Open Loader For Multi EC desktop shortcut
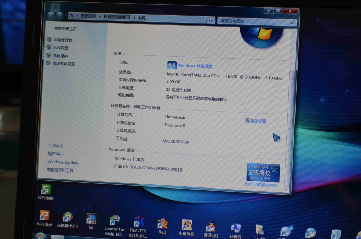Viewport: 361px width, 239px height. pyautogui.click(x=114, y=226)
